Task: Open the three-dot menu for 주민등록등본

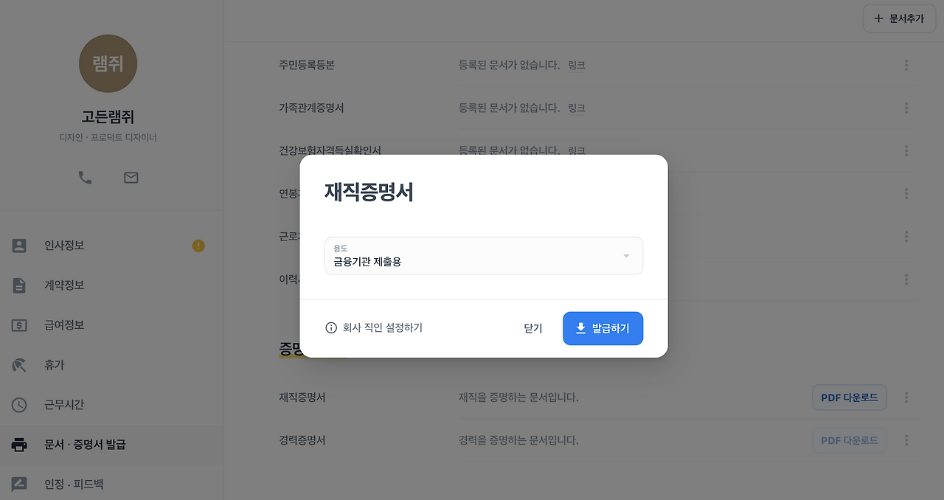Action: 906,66
